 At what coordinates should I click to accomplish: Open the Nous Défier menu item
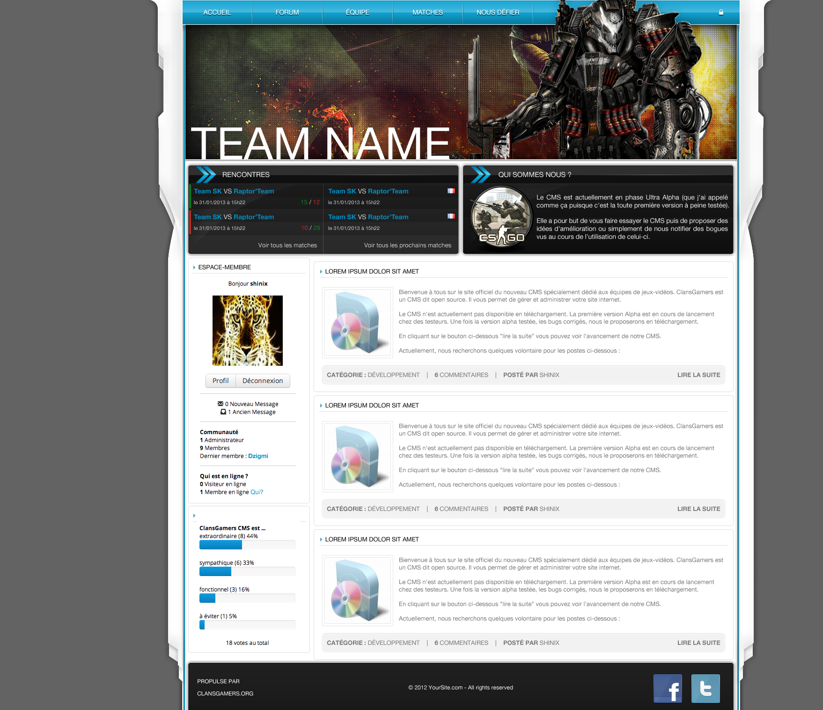(x=498, y=12)
